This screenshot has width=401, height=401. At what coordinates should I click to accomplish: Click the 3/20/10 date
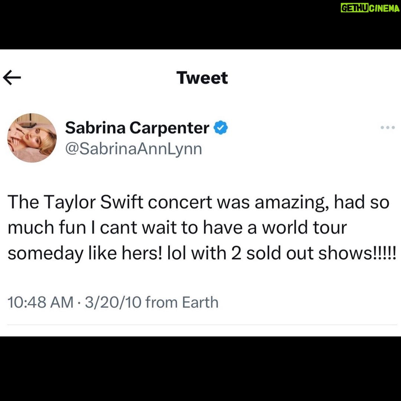point(113,302)
